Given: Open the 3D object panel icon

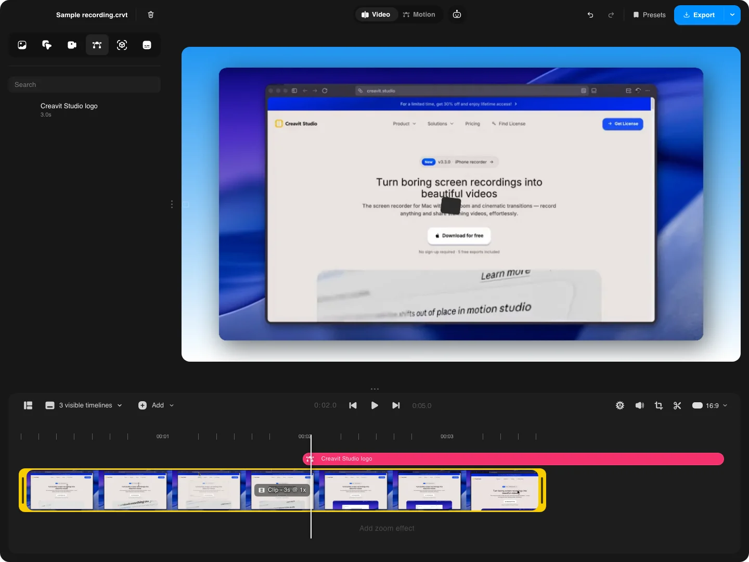Looking at the screenshot, I should 122,45.
